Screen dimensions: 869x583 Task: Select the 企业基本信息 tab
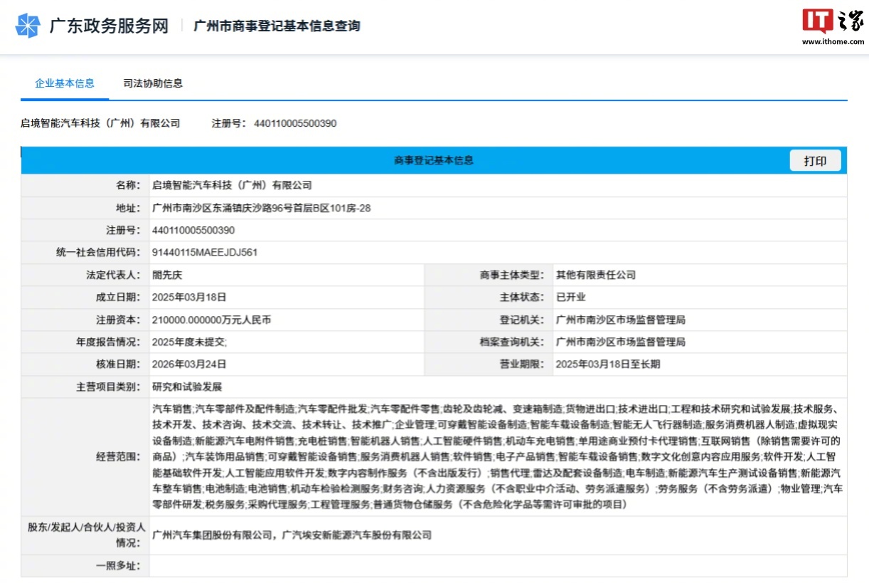click(64, 83)
